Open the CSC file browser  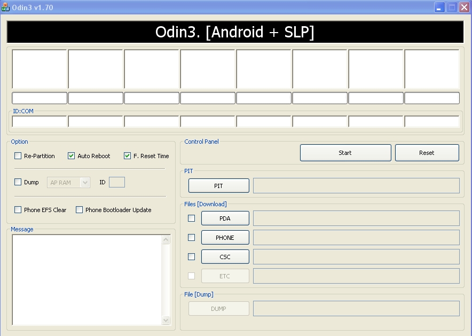coord(225,256)
